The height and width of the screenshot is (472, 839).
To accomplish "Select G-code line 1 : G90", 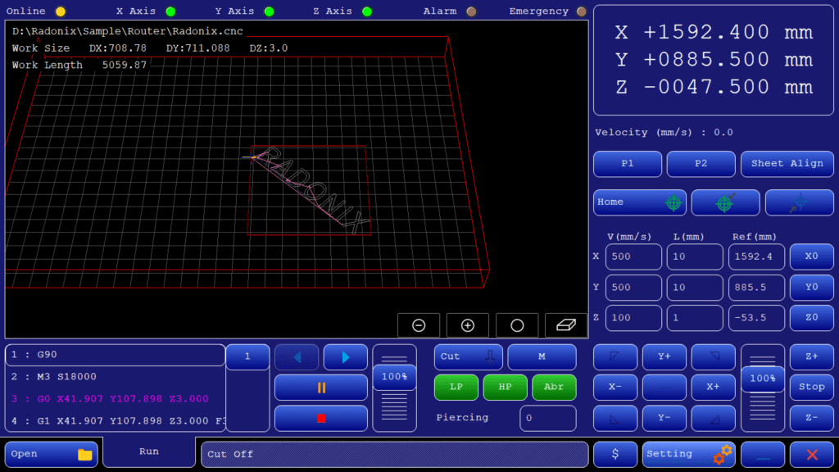I will coord(115,355).
